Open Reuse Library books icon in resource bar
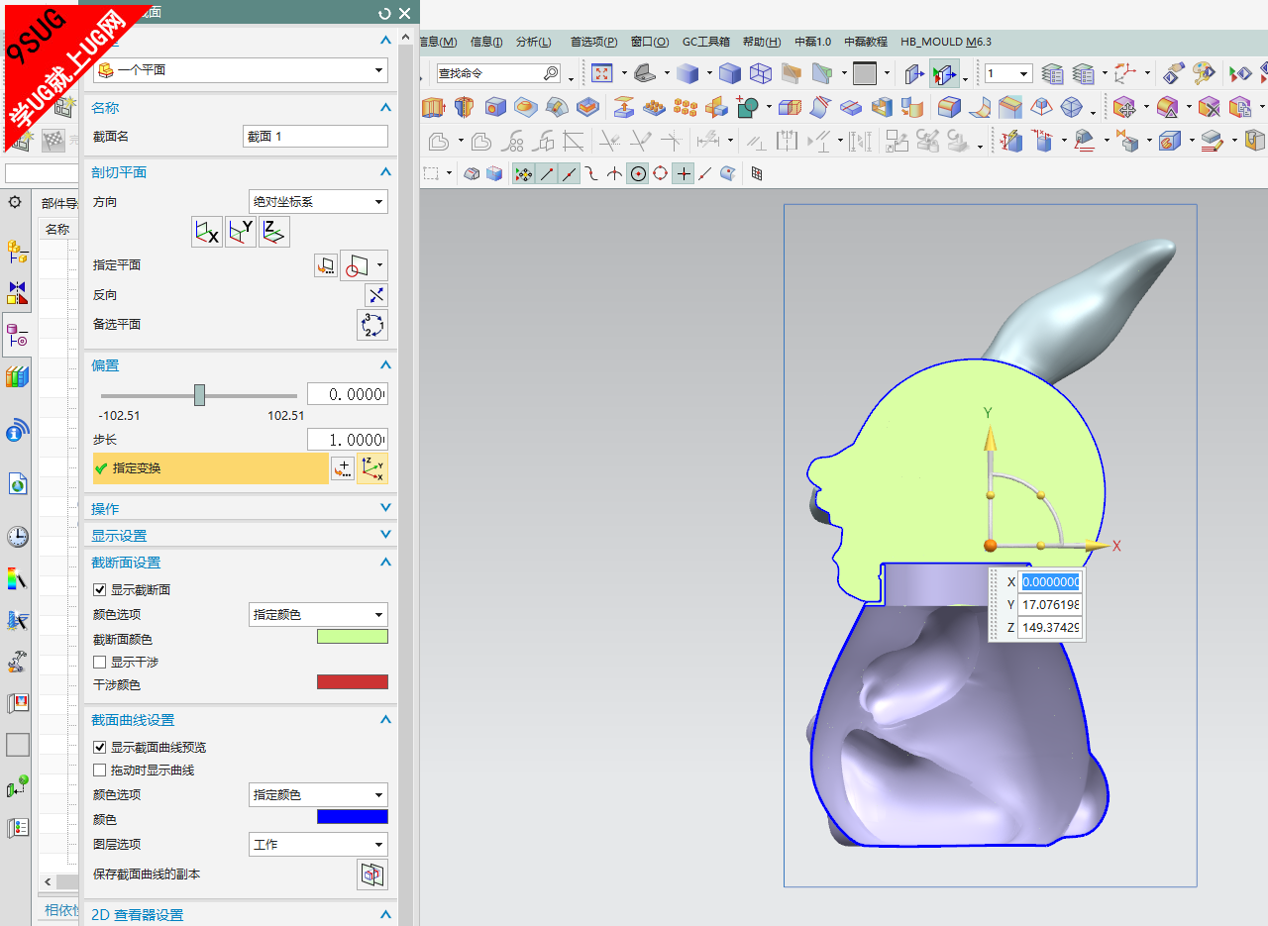 tap(17, 377)
